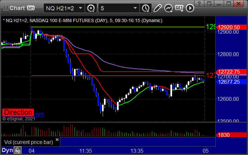Select the pencil drawing tools icon
The width and height of the screenshot is (248, 155).
(x=157, y=8)
